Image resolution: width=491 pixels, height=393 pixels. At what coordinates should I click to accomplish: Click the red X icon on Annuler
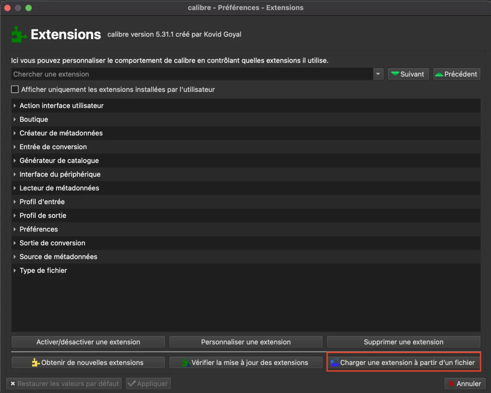[x=451, y=383]
